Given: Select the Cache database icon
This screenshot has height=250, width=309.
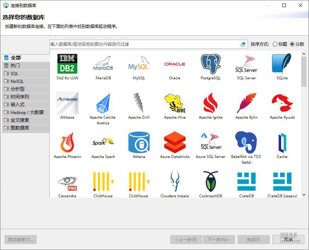Looking at the screenshot, I should tap(282, 143).
